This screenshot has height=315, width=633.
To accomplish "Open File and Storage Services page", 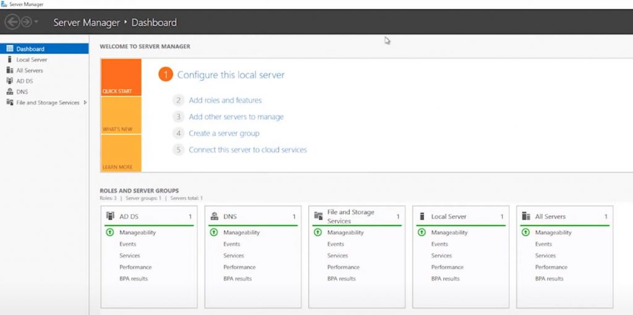I will point(48,103).
